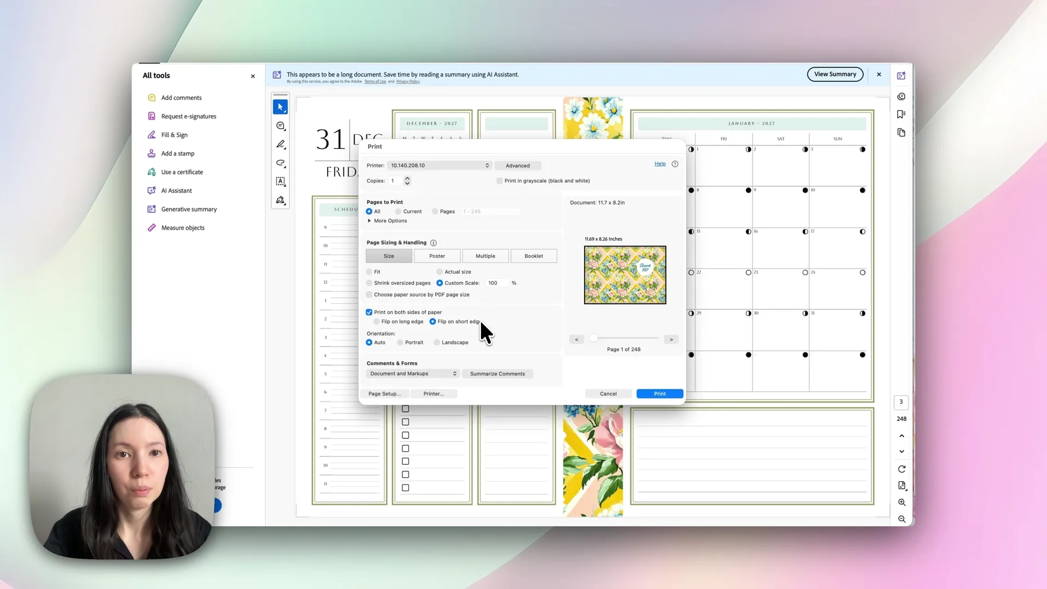Select Shrink oversized pages option
The width and height of the screenshot is (1047, 589).
point(369,283)
